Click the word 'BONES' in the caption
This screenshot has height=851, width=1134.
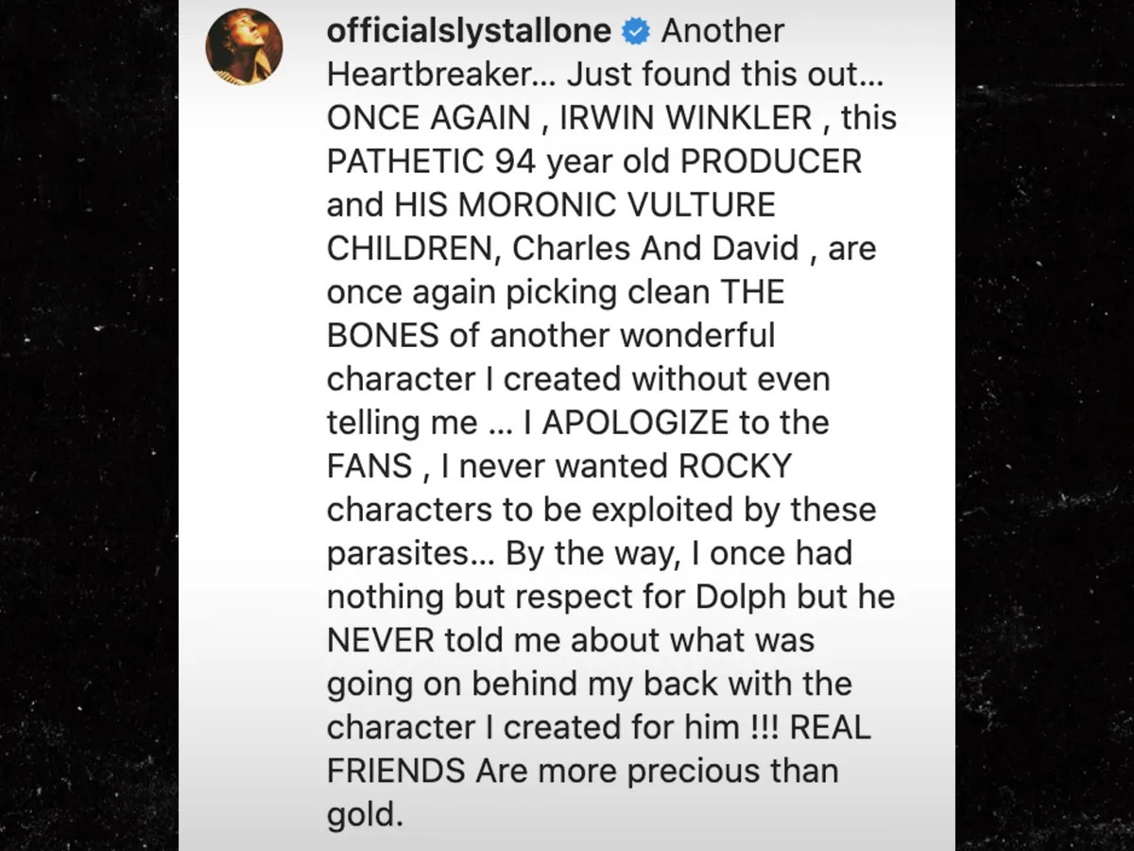click(x=383, y=336)
